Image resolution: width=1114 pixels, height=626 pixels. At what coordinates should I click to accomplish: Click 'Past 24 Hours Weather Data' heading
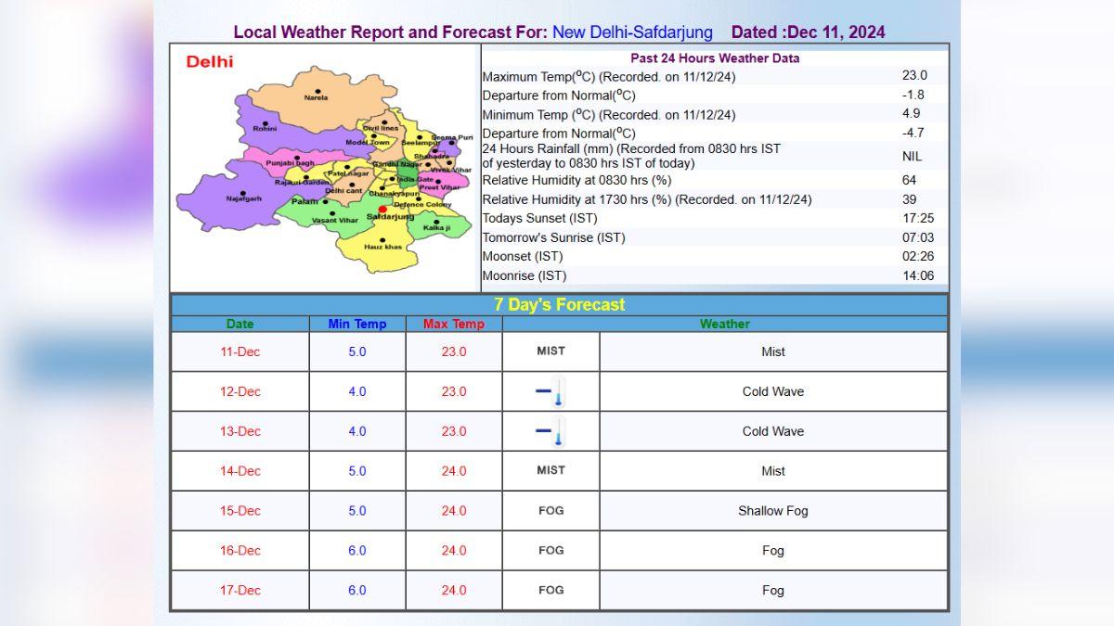click(715, 58)
